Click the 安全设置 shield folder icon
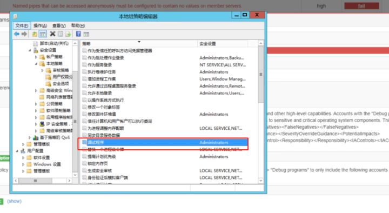Image resolution: width=389 pixels, height=213 pixels. tap(36, 50)
